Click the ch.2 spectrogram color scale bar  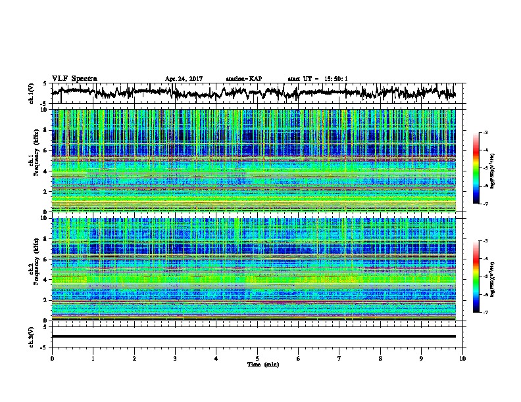[x=476, y=277]
